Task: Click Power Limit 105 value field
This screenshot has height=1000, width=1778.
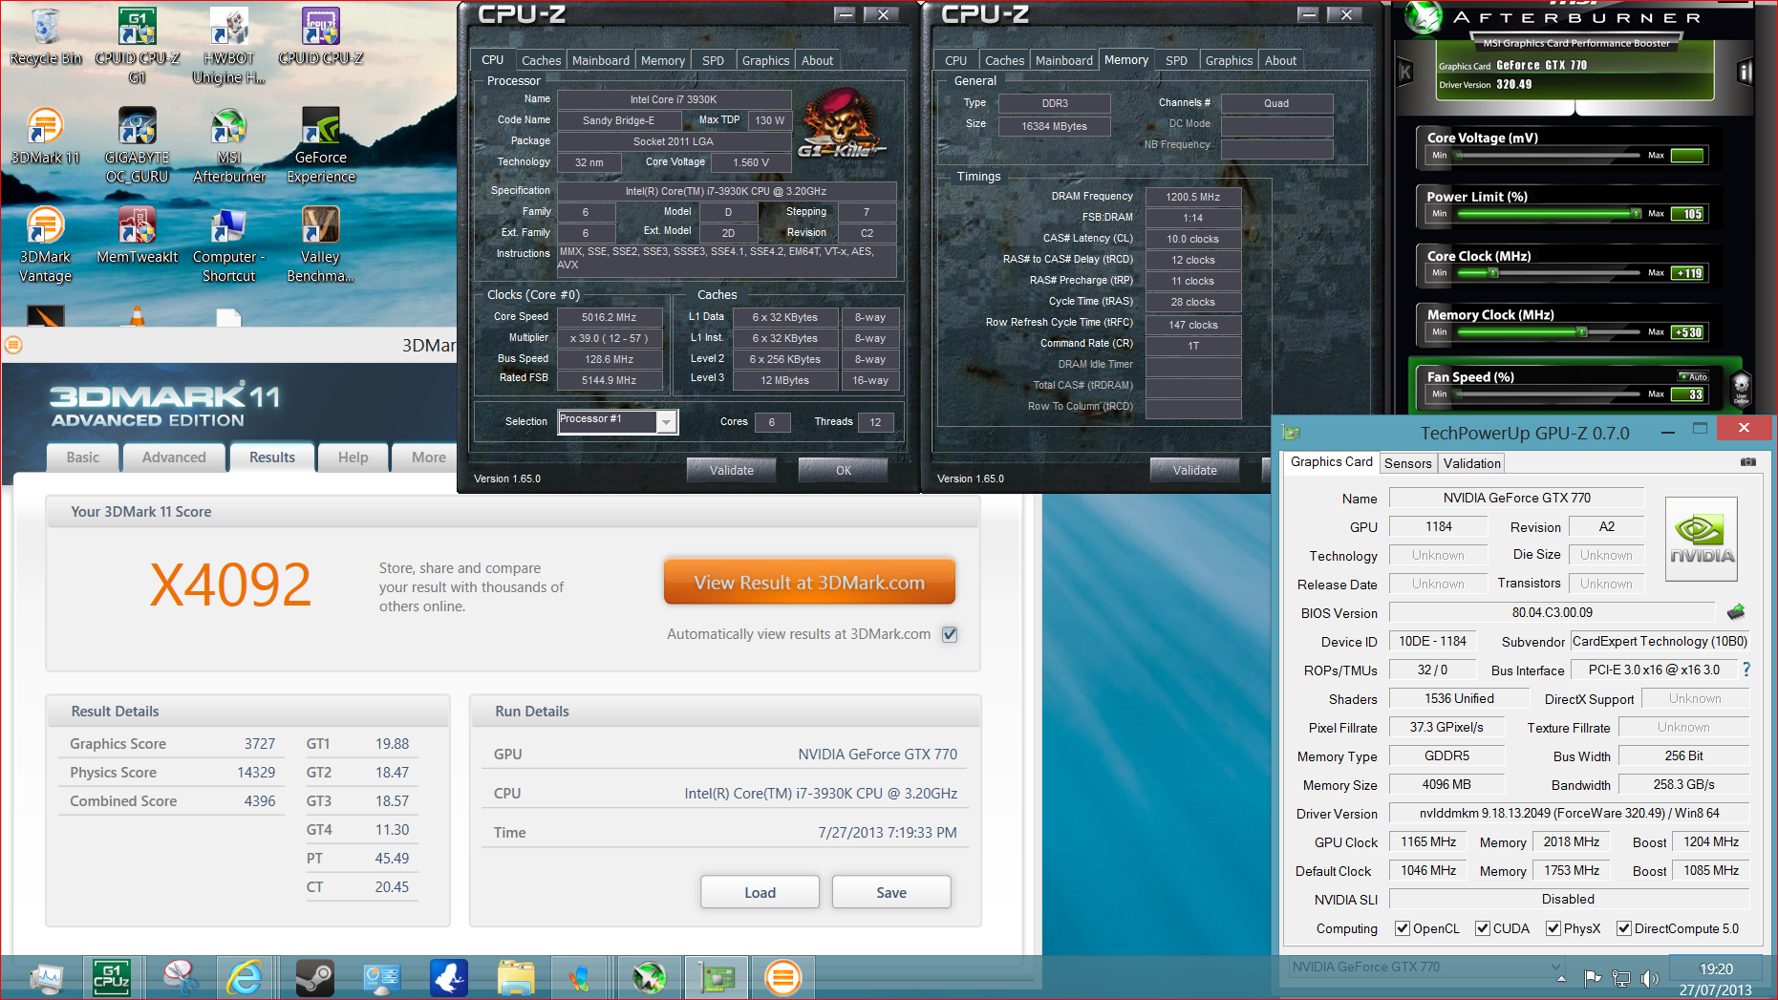Action: (x=1688, y=214)
